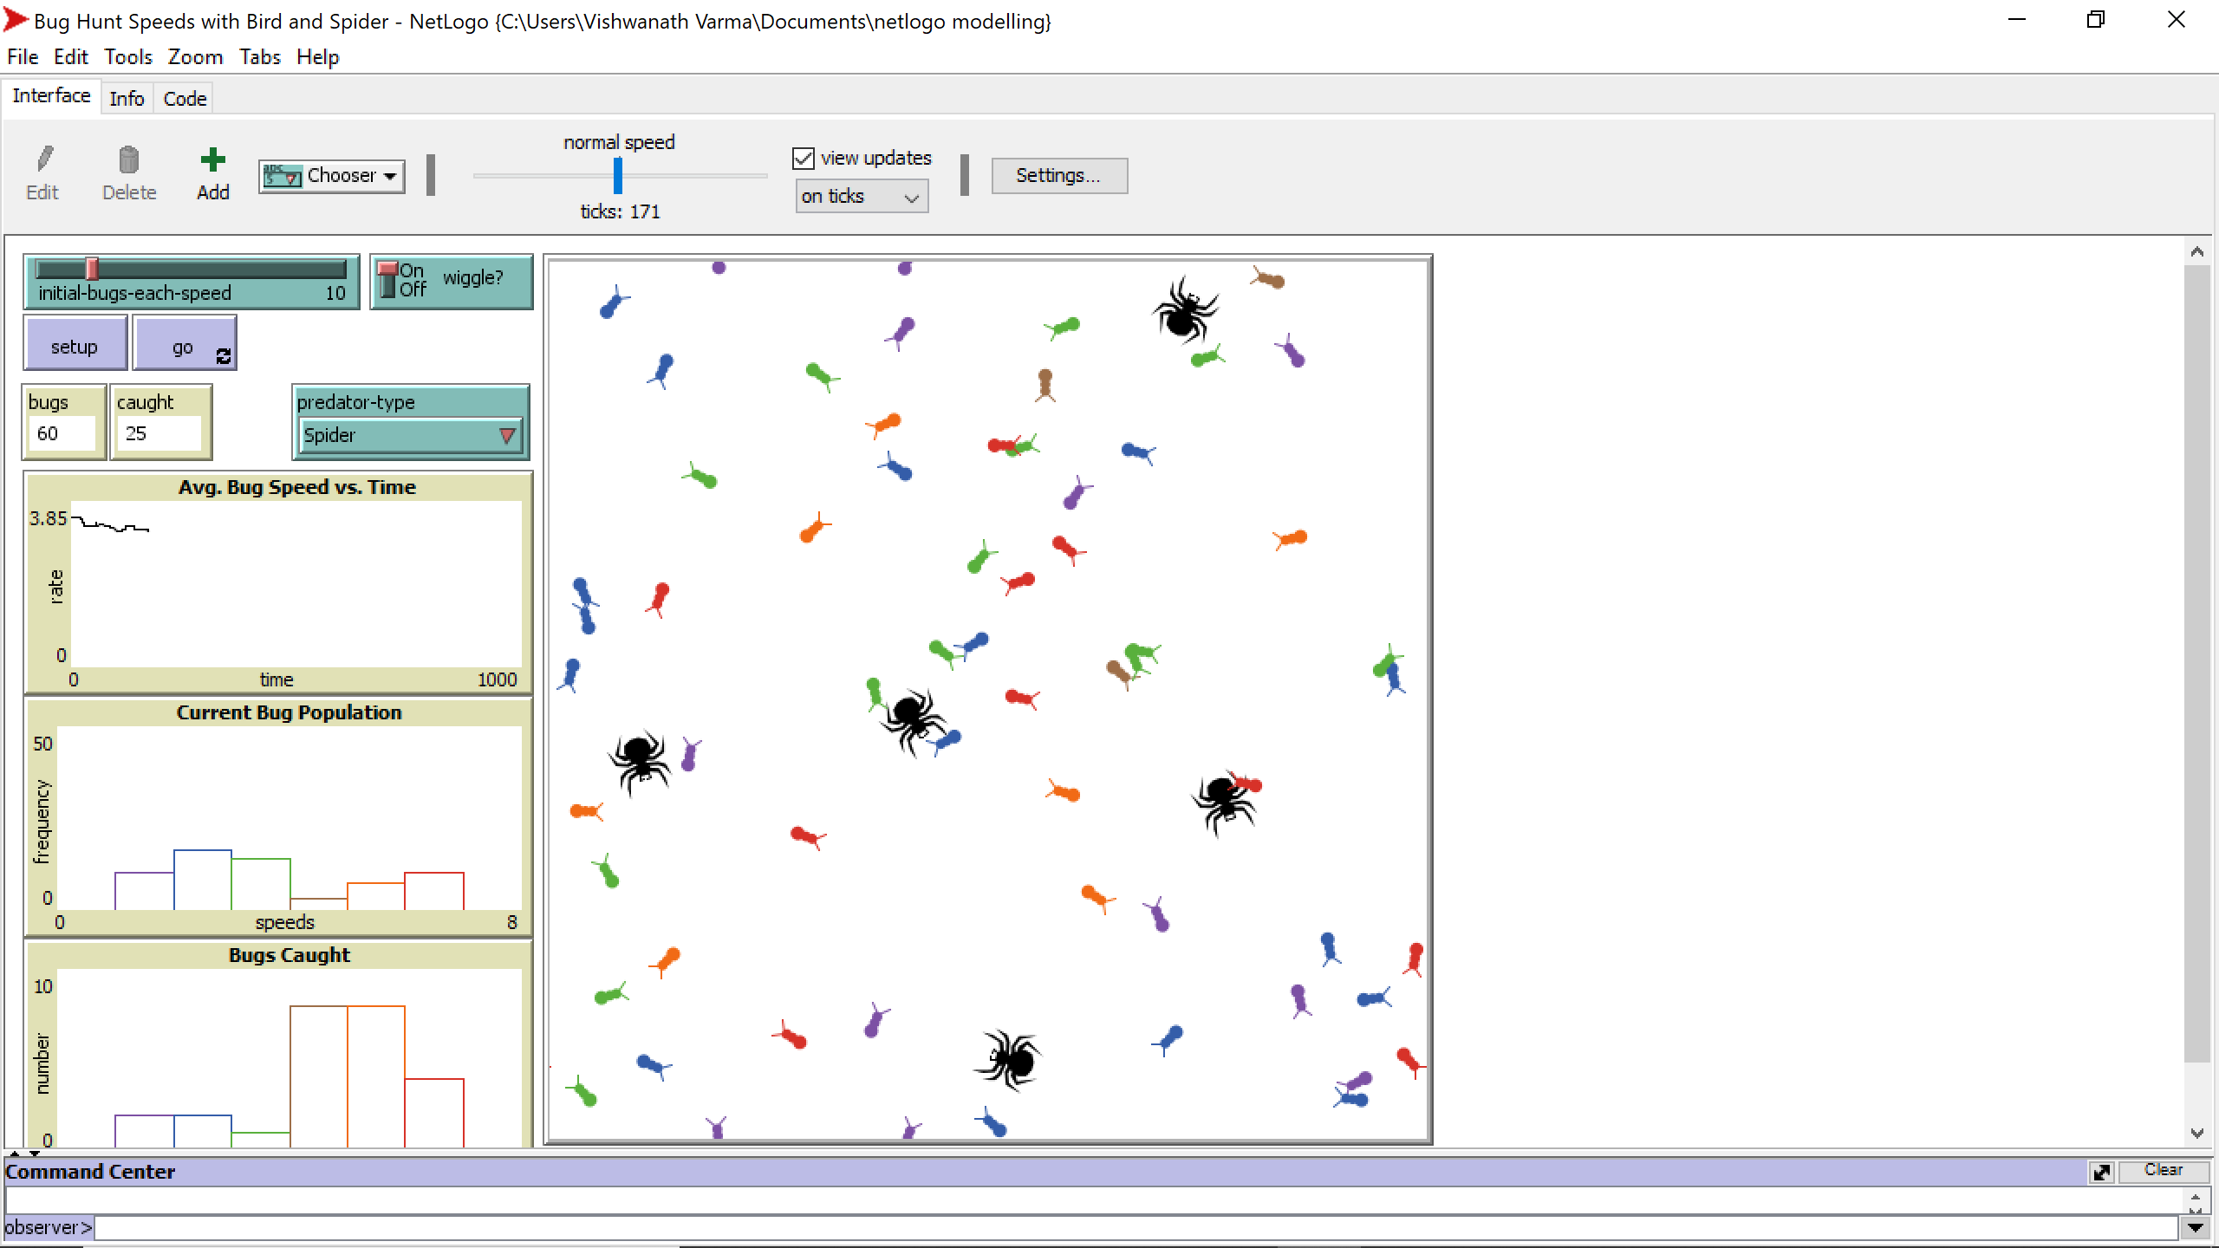
Task: Open the Settings dialog
Action: [1058, 174]
